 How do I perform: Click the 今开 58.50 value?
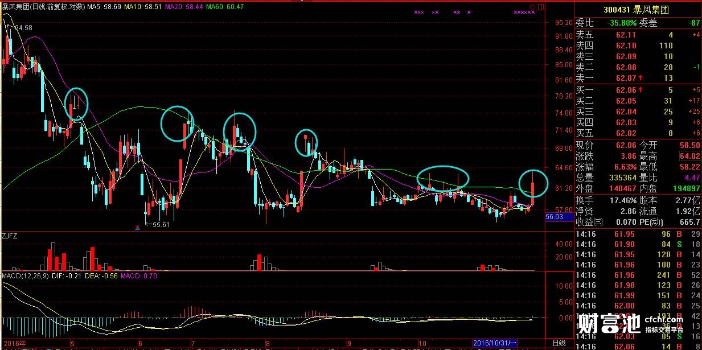(x=689, y=145)
